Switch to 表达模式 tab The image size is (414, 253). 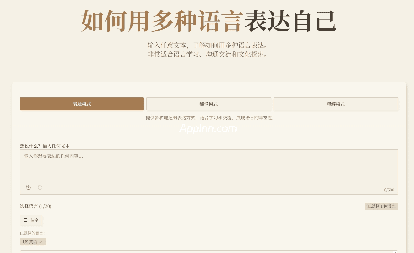point(82,104)
